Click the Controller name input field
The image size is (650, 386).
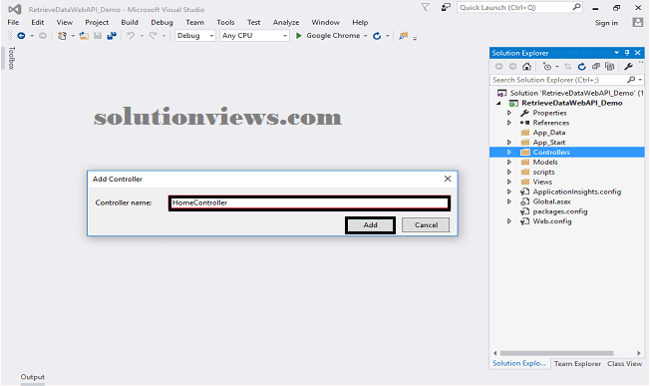coord(309,202)
